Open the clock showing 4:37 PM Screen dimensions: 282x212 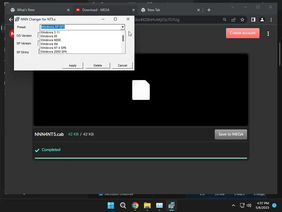(262, 205)
